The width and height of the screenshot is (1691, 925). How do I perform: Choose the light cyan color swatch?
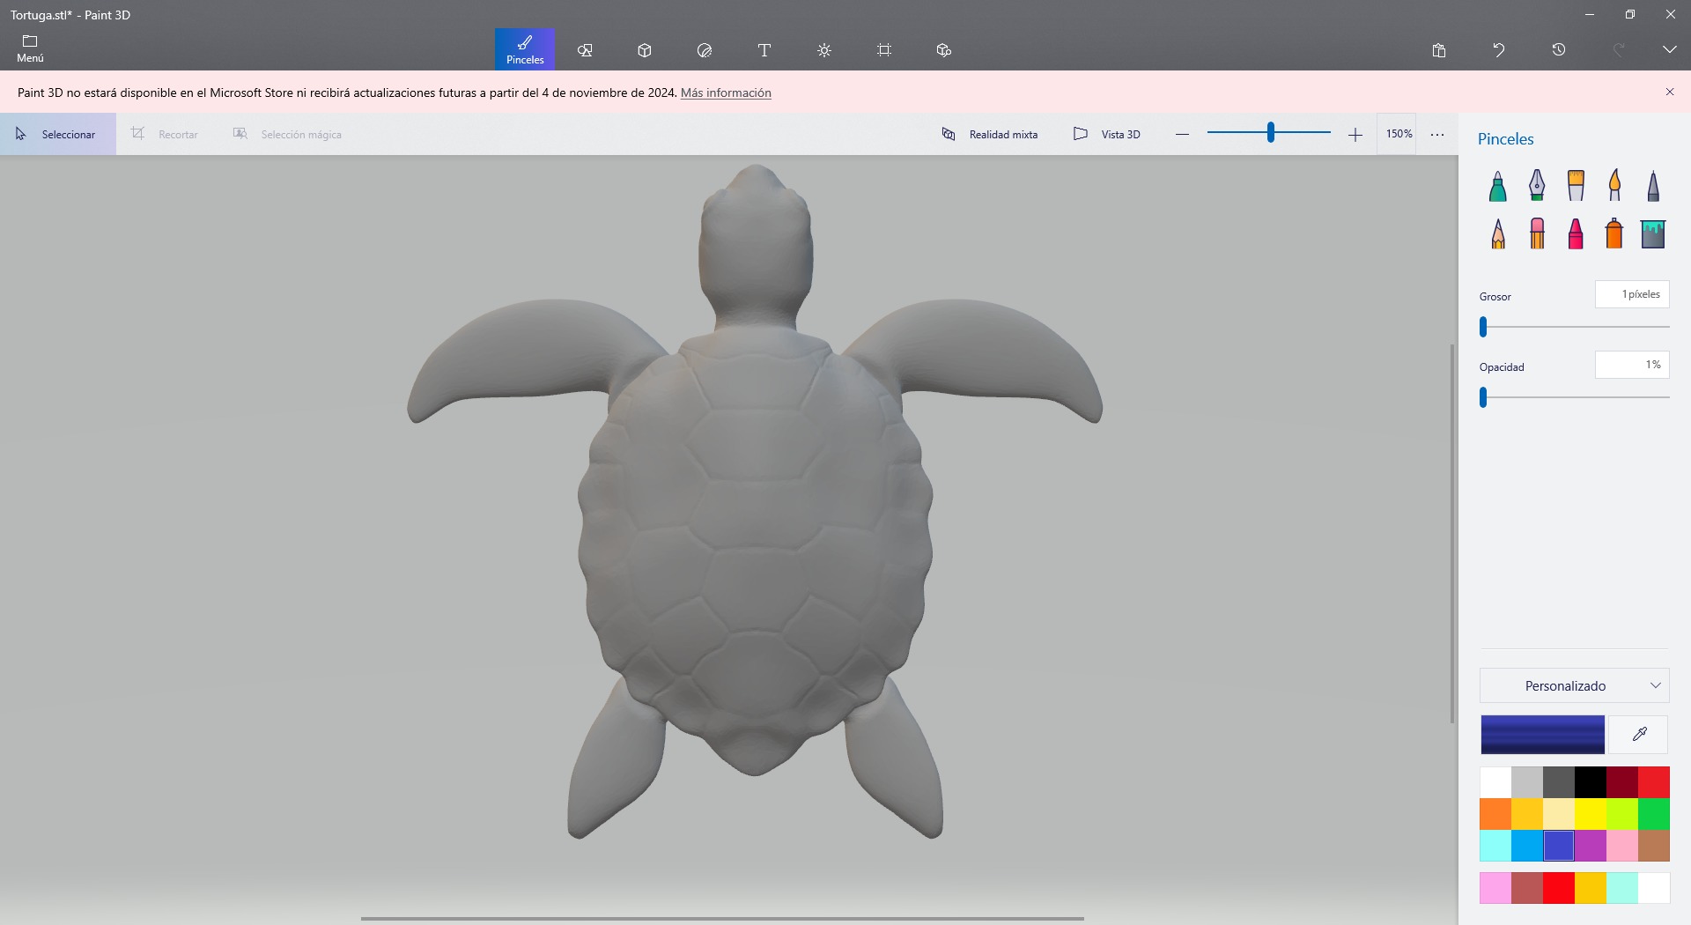[1495, 846]
